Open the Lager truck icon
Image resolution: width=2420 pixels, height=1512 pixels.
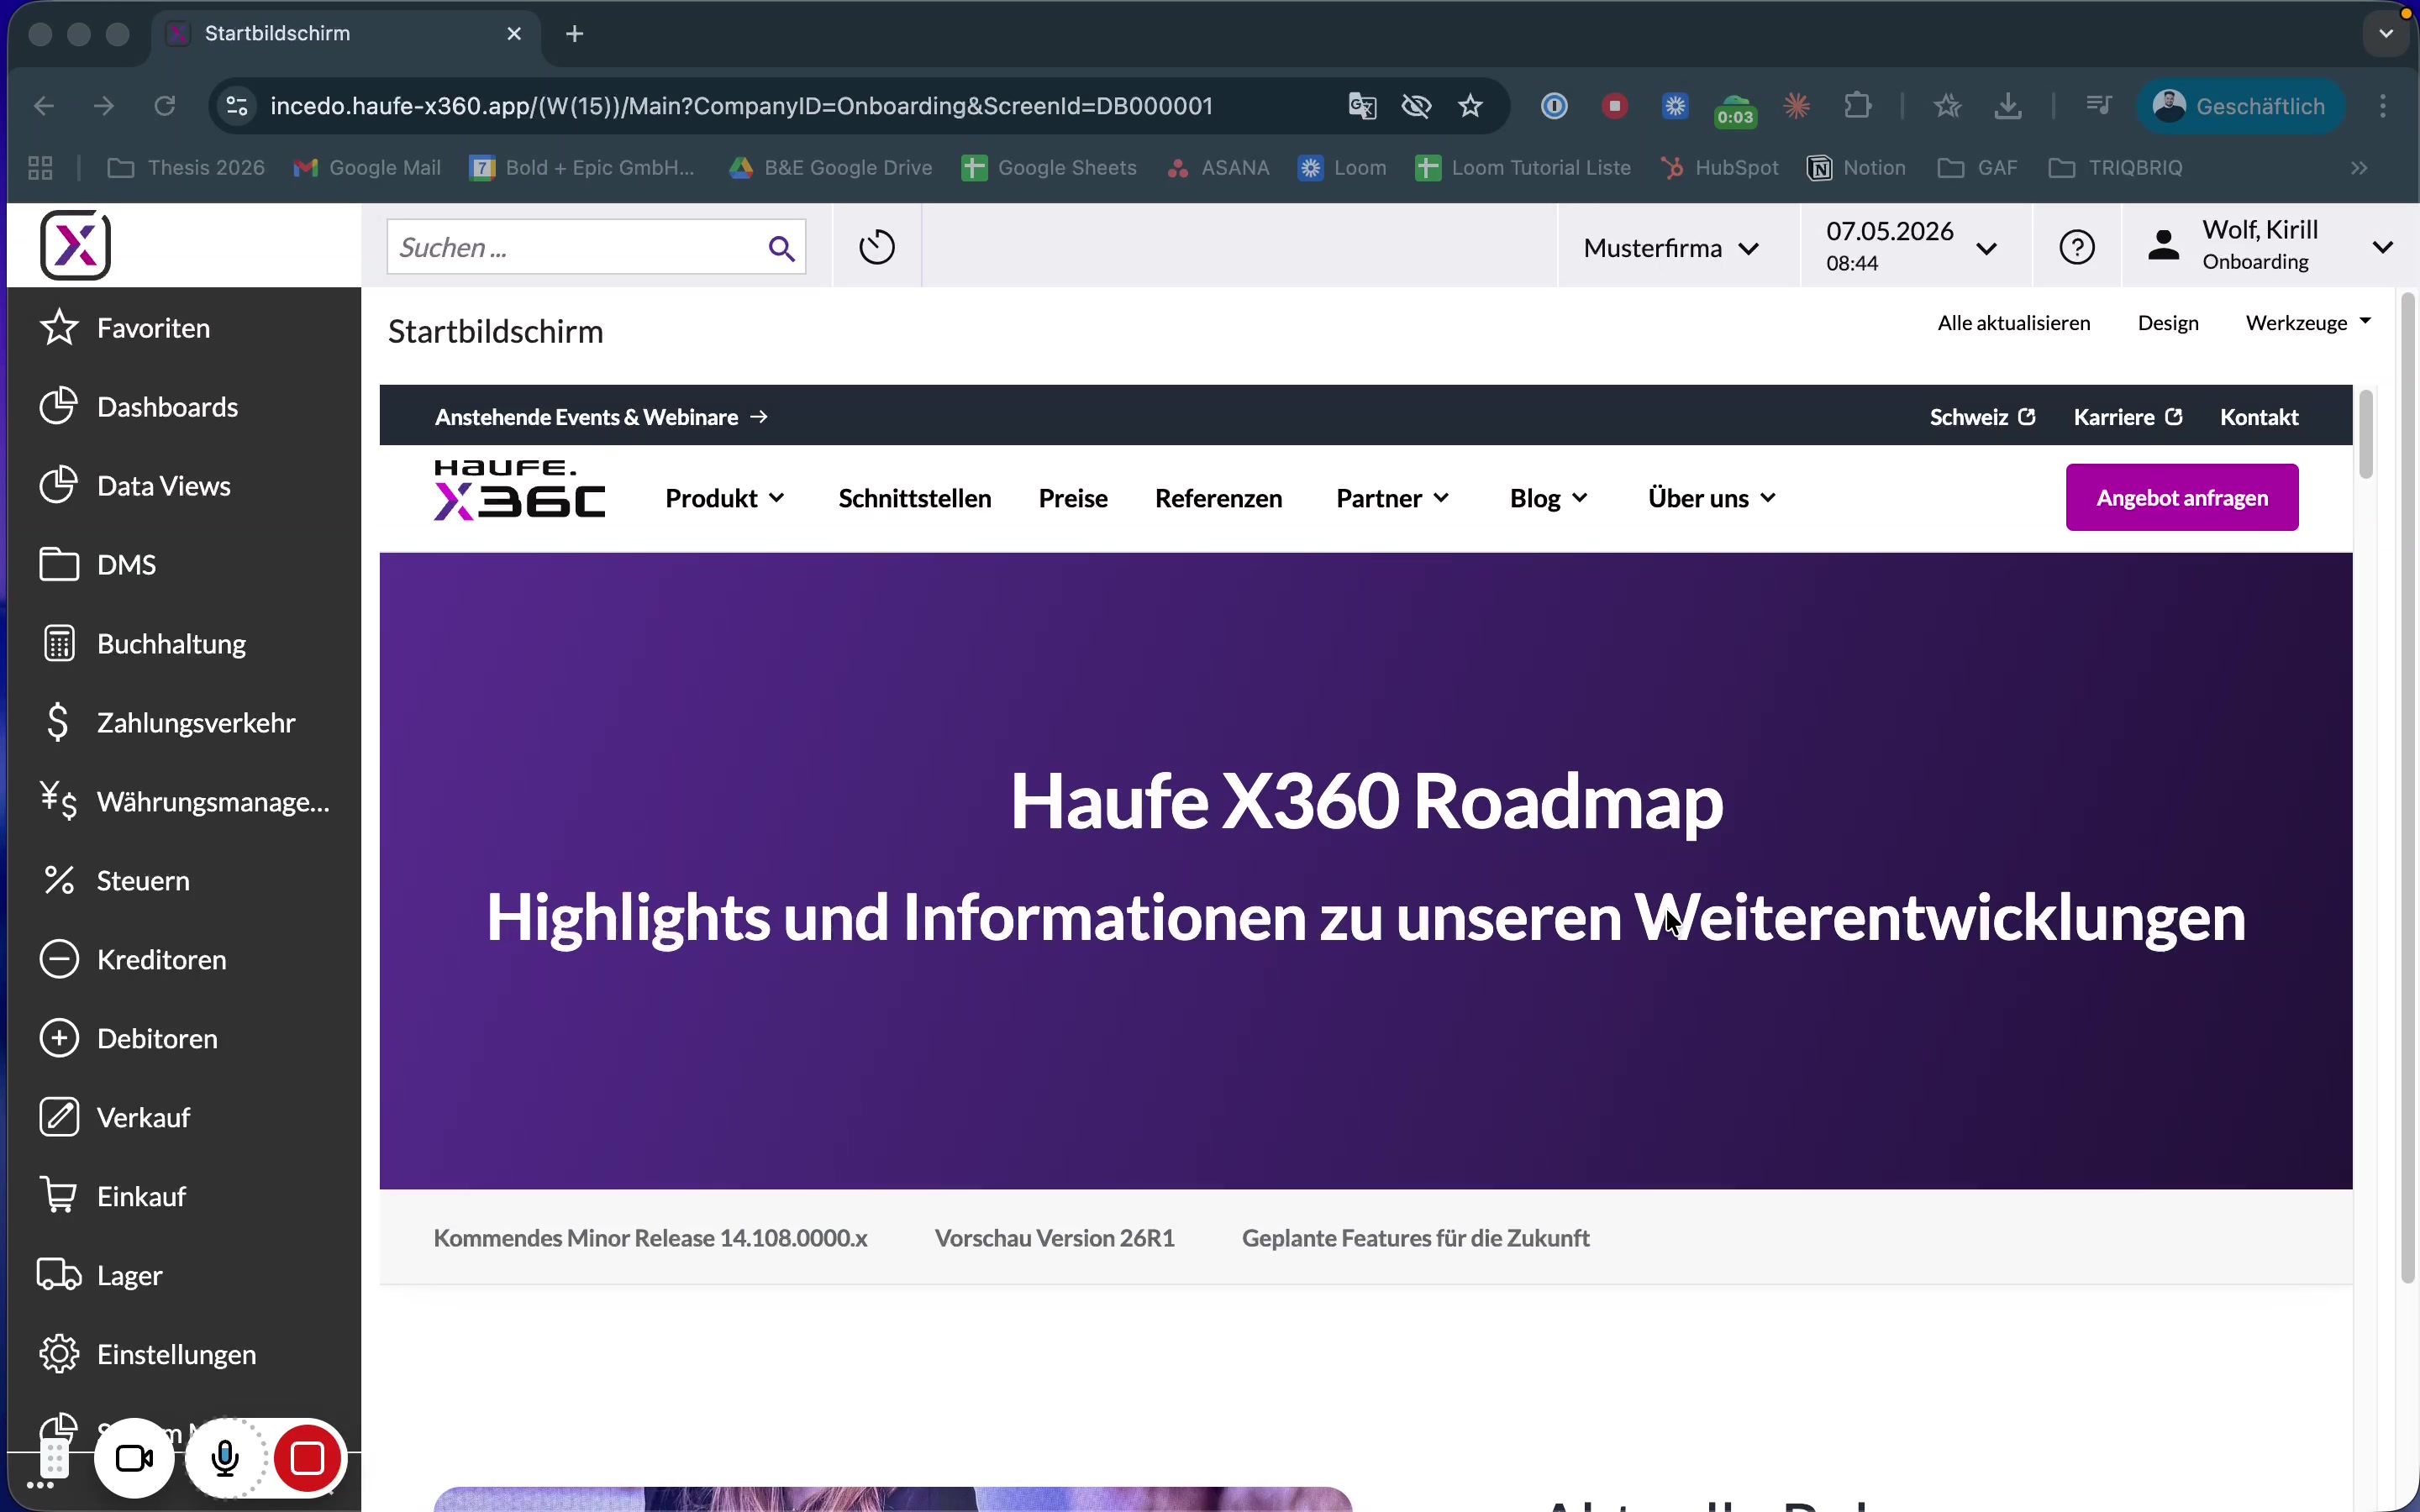(59, 1275)
